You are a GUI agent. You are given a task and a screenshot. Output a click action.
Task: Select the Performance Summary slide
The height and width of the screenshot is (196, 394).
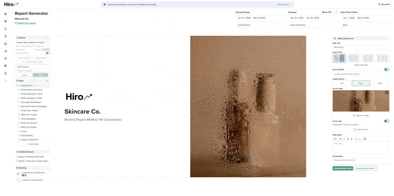32,90
